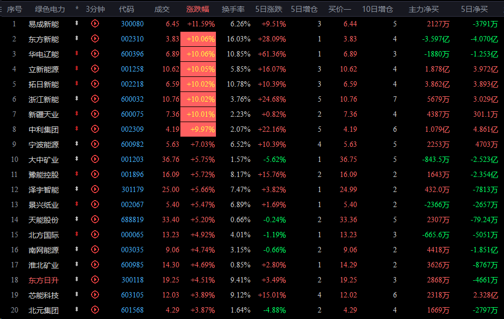Viewport: 504px width, 319px height.
Task: Open the play icon in 宁波能源 row
Action: (x=95, y=144)
